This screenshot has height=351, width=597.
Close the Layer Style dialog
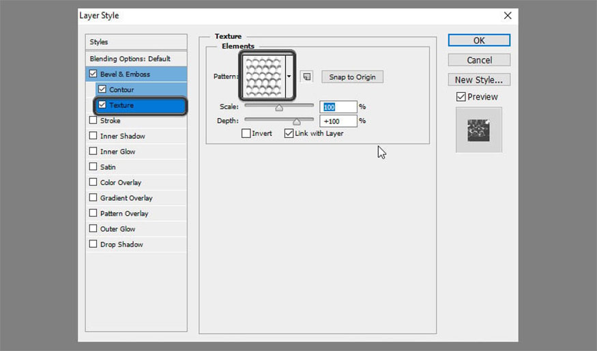click(x=507, y=15)
